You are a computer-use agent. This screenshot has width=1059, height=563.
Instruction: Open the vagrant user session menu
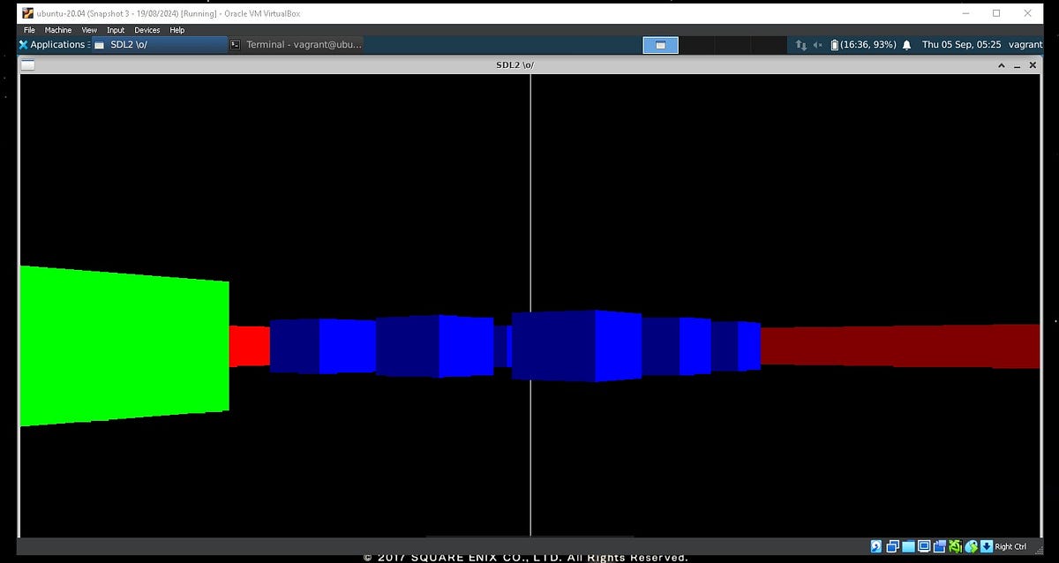tap(1024, 44)
